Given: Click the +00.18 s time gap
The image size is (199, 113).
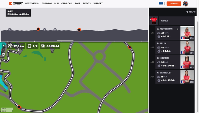Looking at the screenshot, I should (166, 37).
